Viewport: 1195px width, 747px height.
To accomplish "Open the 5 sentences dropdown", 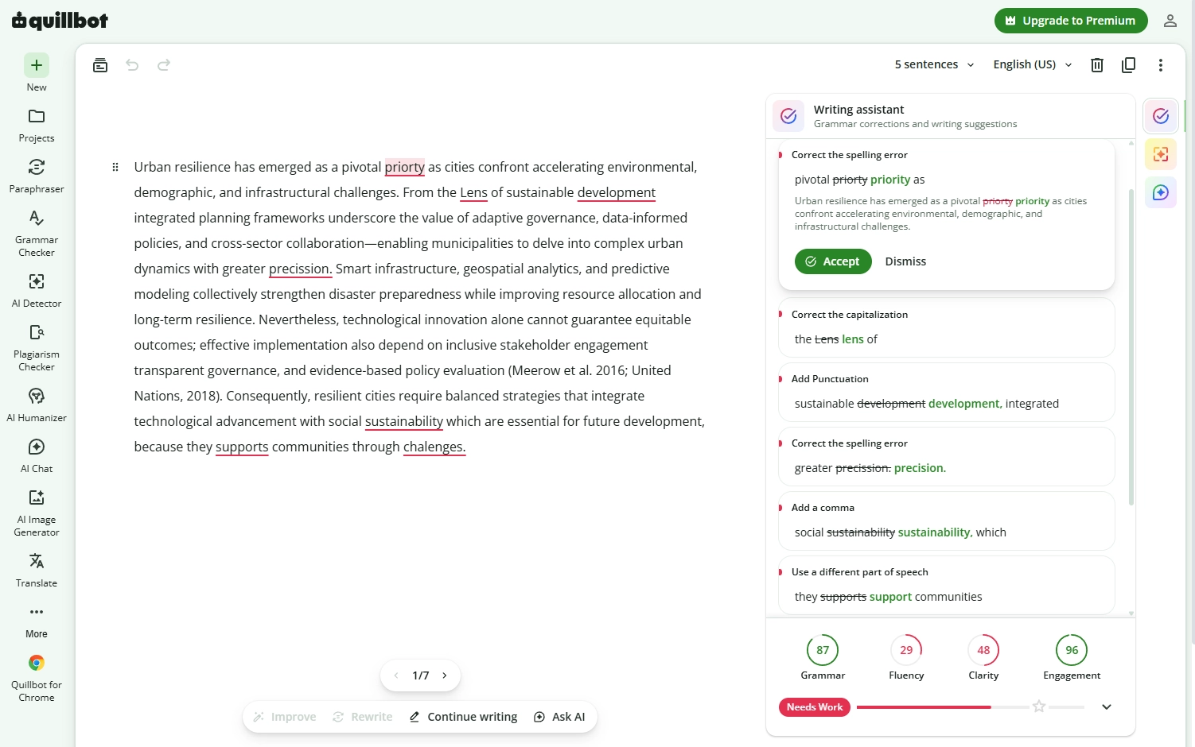I will pos(934,64).
